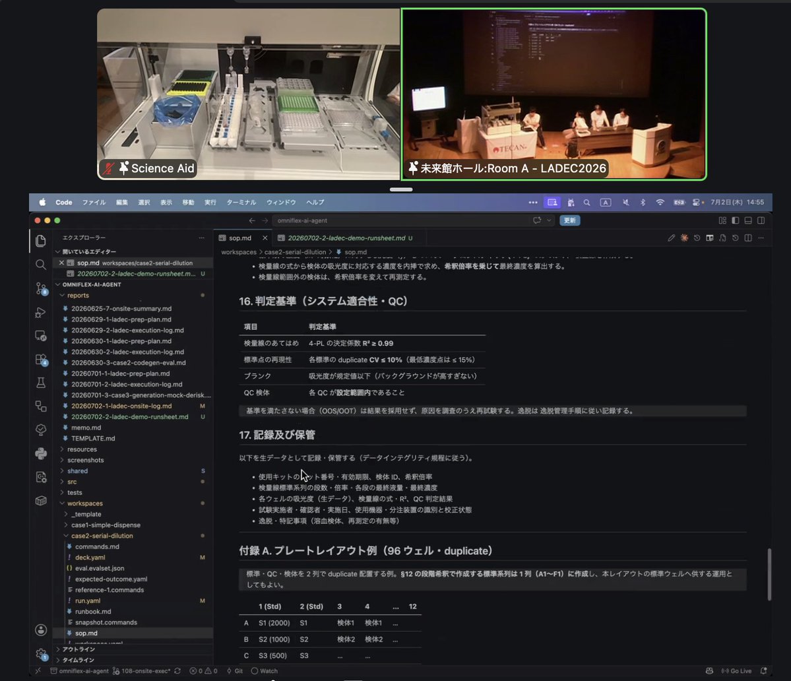Image resolution: width=791 pixels, height=681 pixels.
Task: Open branch 108-onsite-exec in status bar
Action: pos(141,671)
